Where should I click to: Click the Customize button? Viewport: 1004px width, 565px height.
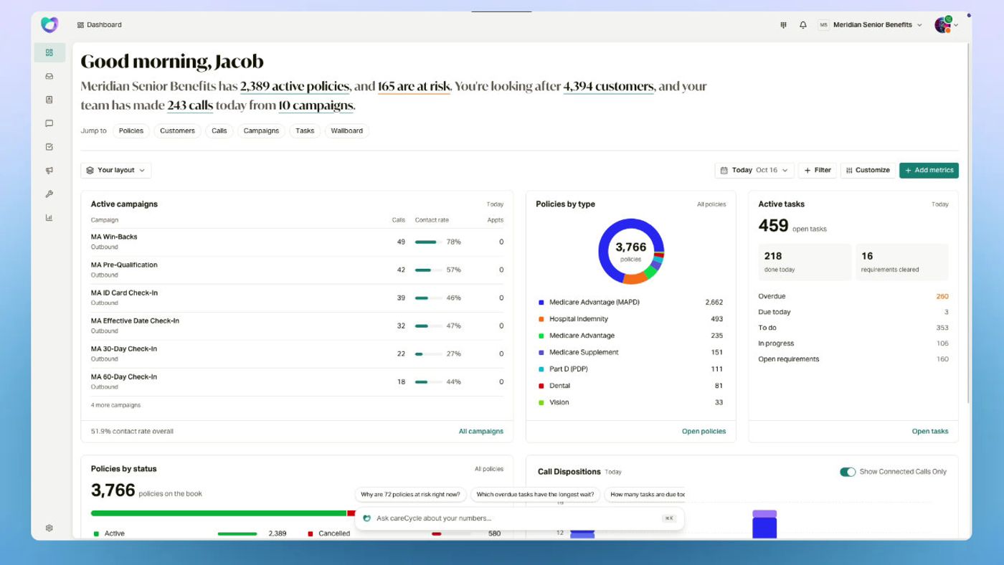coord(868,171)
